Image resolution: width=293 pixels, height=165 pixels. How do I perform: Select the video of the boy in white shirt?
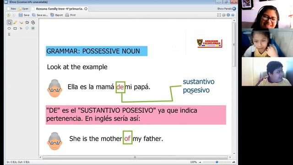pyautogui.click(x=267, y=71)
